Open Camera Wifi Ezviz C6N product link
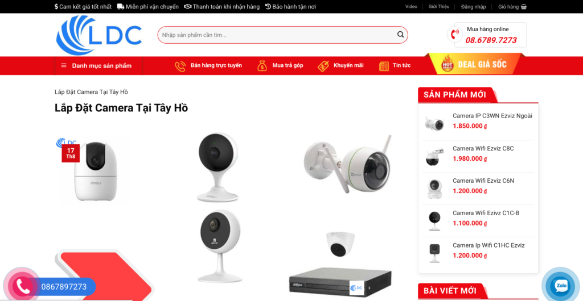Image resolution: width=583 pixels, height=301 pixels. pos(483,181)
